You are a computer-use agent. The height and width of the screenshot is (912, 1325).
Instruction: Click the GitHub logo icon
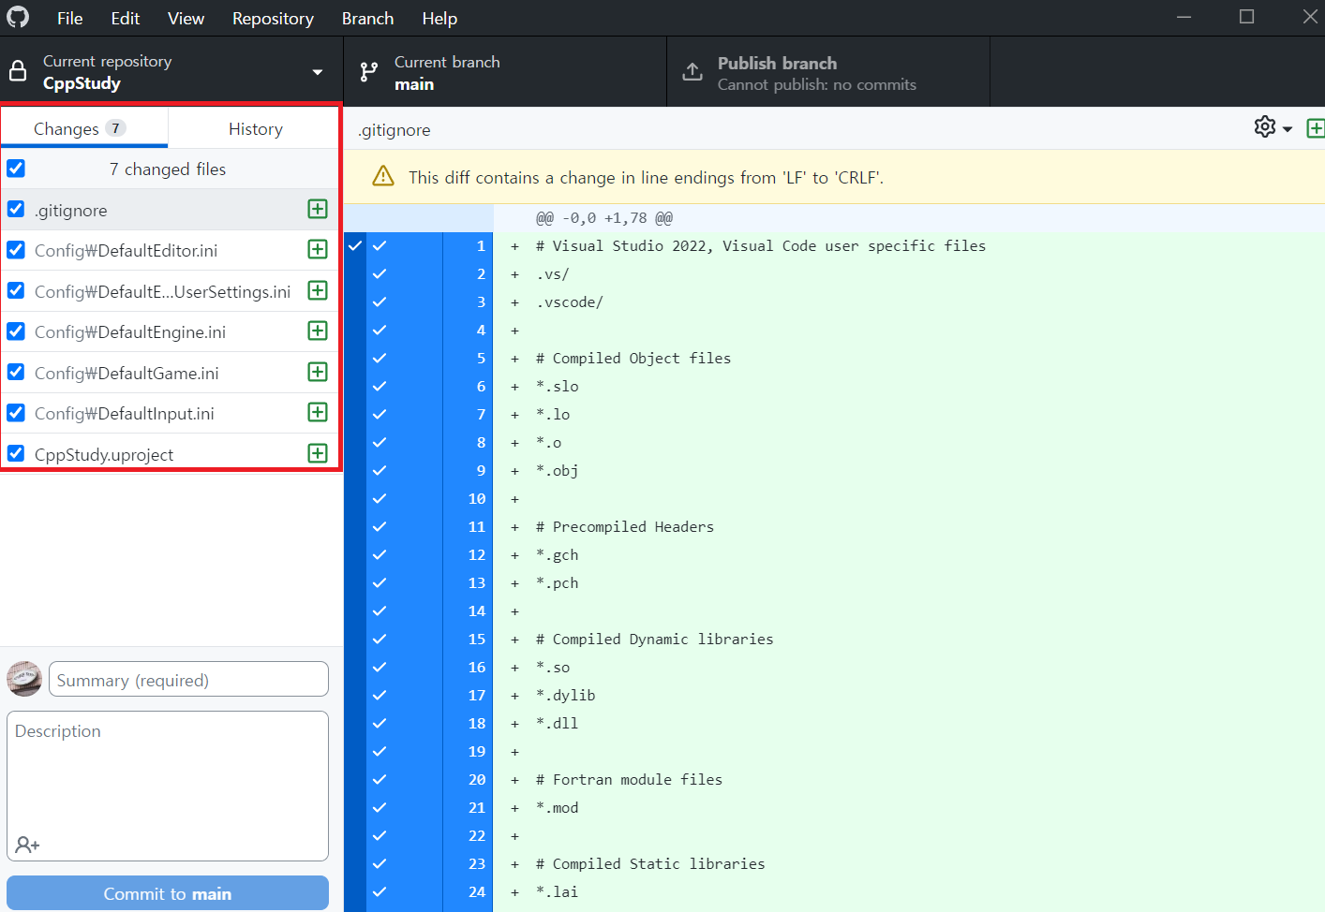(x=18, y=17)
